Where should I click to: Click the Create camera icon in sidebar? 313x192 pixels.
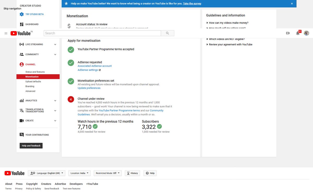tap(22, 121)
